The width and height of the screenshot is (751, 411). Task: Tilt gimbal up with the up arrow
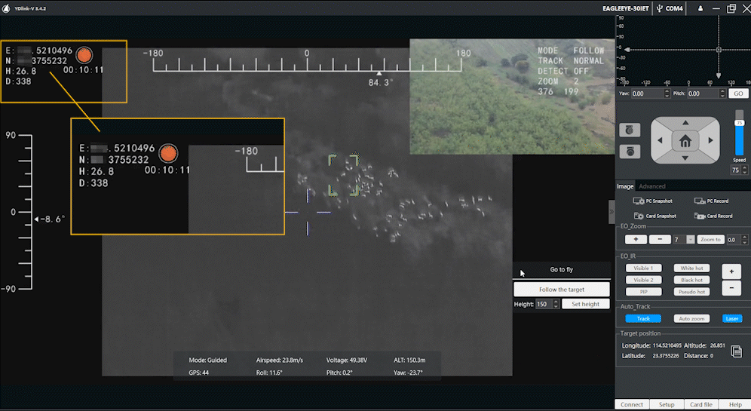tap(685, 122)
